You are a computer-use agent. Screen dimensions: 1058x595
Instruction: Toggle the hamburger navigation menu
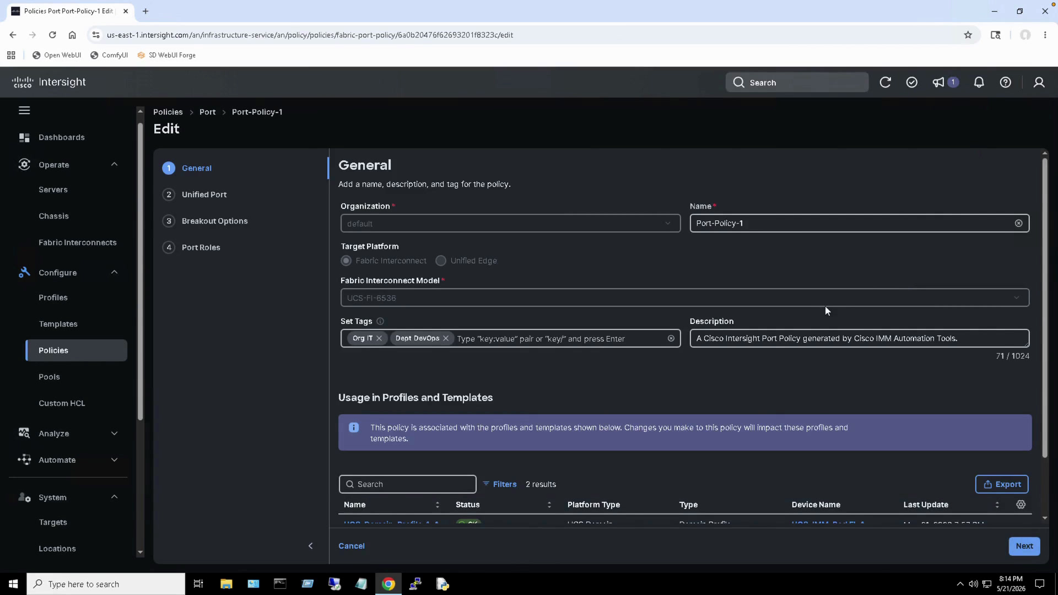24,111
